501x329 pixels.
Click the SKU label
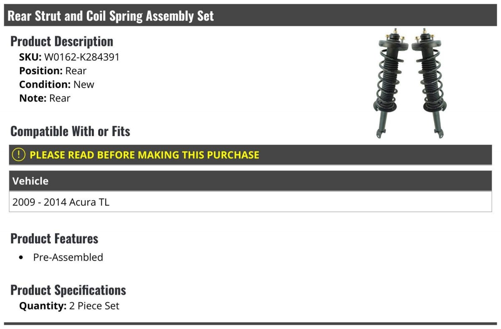coord(30,57)
